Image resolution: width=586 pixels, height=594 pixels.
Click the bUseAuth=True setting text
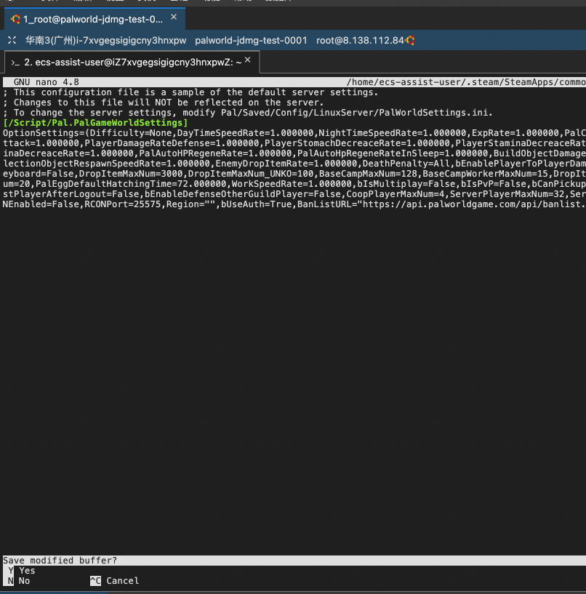[x=256, y=204]
